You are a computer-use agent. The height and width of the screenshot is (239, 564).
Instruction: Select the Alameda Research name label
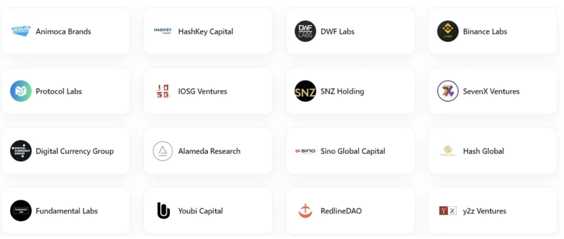[x=209, y=151]
